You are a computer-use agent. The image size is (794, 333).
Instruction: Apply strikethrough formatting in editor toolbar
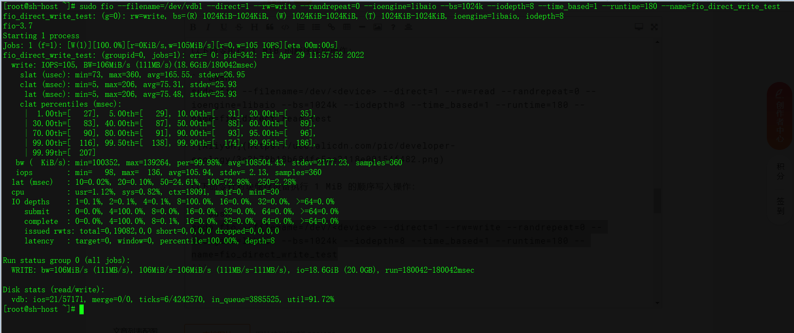[x=239, y=27]
